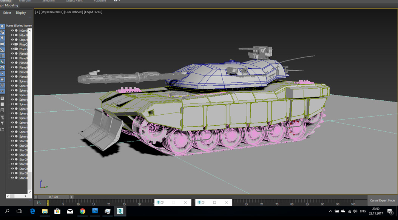398x220 pixels.
Task: Click the horizontal scrollbar right arrow
Action: 25,196
